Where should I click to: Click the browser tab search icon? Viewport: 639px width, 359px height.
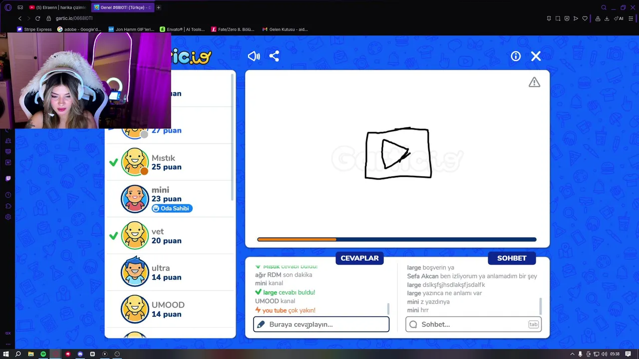click(604, 7)
